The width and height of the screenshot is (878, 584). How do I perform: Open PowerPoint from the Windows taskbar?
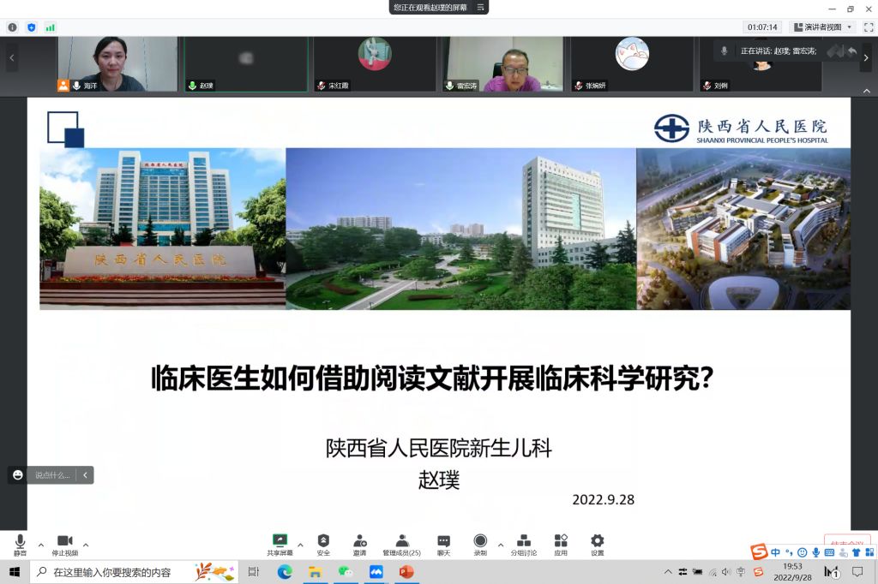406,572
